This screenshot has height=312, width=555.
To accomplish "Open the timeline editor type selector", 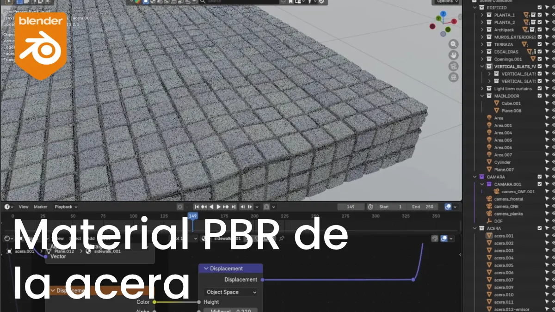I will (9, 207).
